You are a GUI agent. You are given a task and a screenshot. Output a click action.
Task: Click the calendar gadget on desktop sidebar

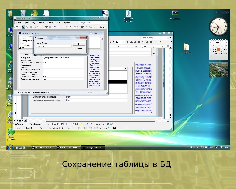[219, 49]
